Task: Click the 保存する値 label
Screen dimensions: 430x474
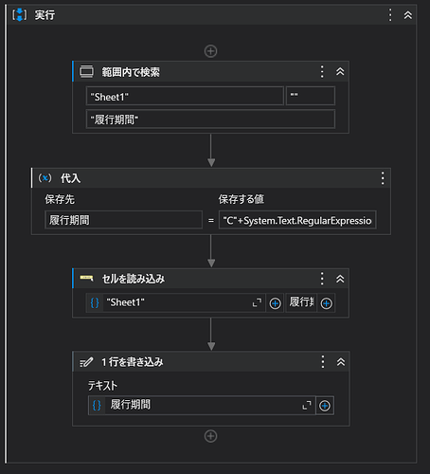Action: [x=242, y=199]
